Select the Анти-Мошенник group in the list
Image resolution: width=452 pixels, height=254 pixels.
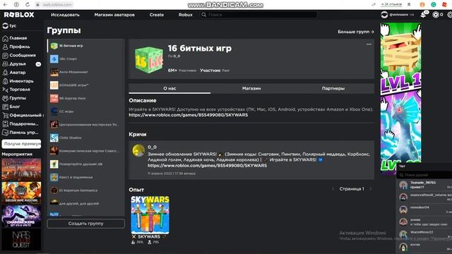coord(86,72)
